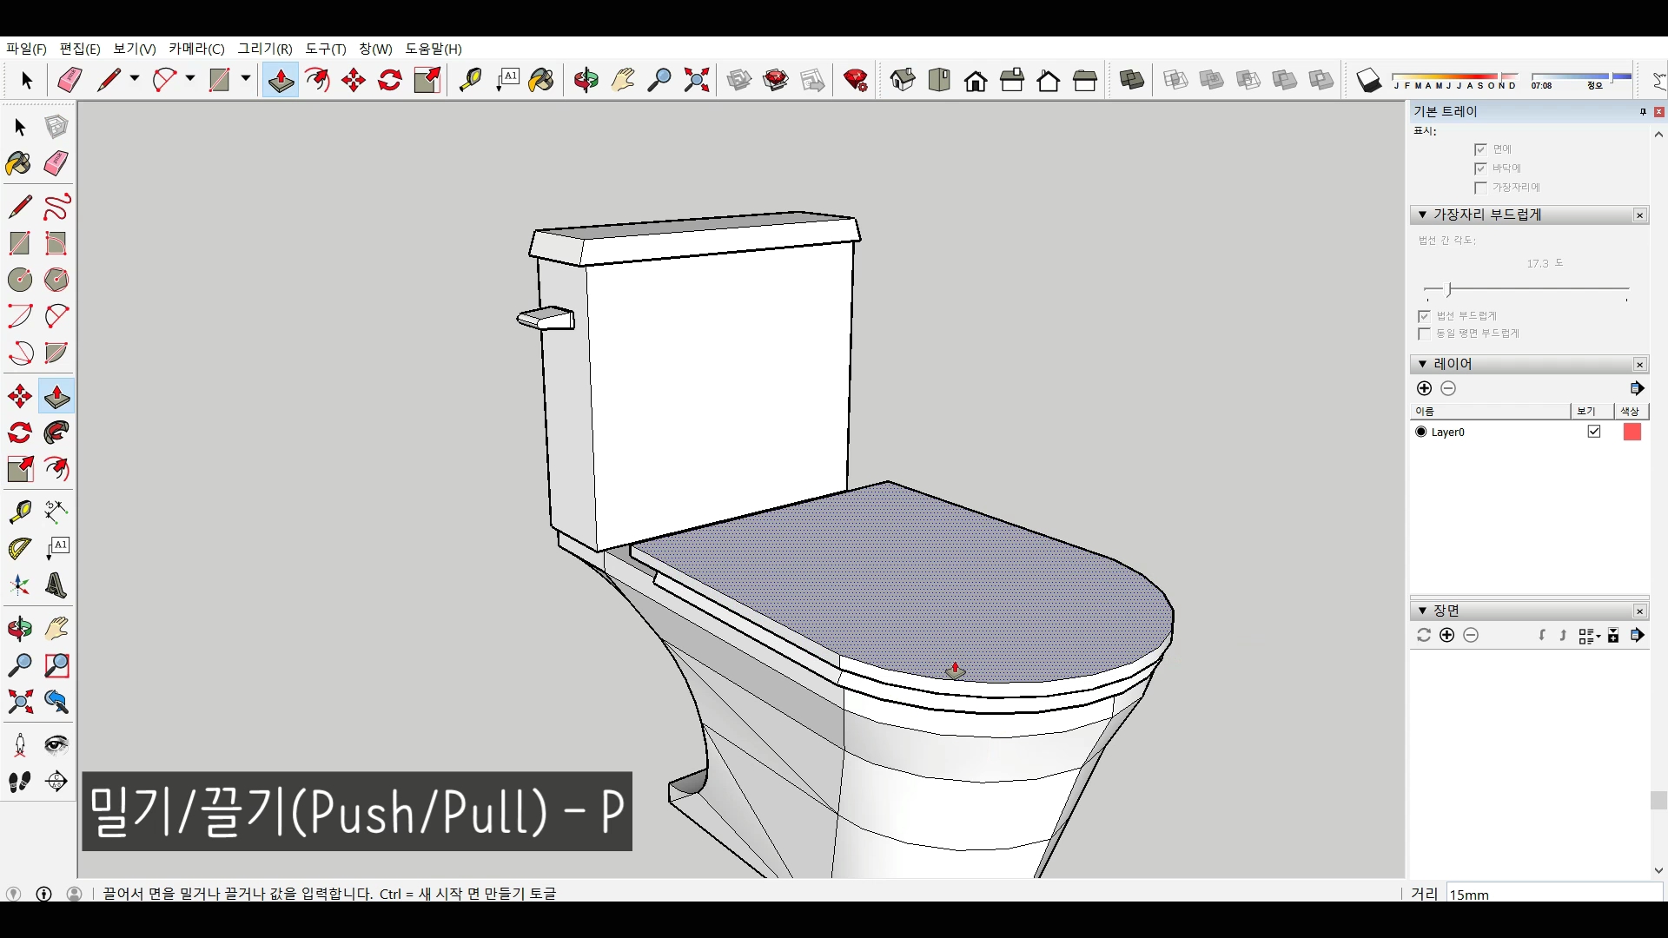
Task: Select the Paint Bucket tool
Action: [x=19, y=163]
